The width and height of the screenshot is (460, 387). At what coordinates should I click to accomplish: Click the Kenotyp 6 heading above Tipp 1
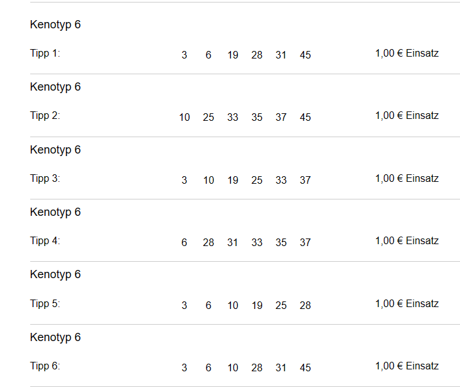(55, 25)
